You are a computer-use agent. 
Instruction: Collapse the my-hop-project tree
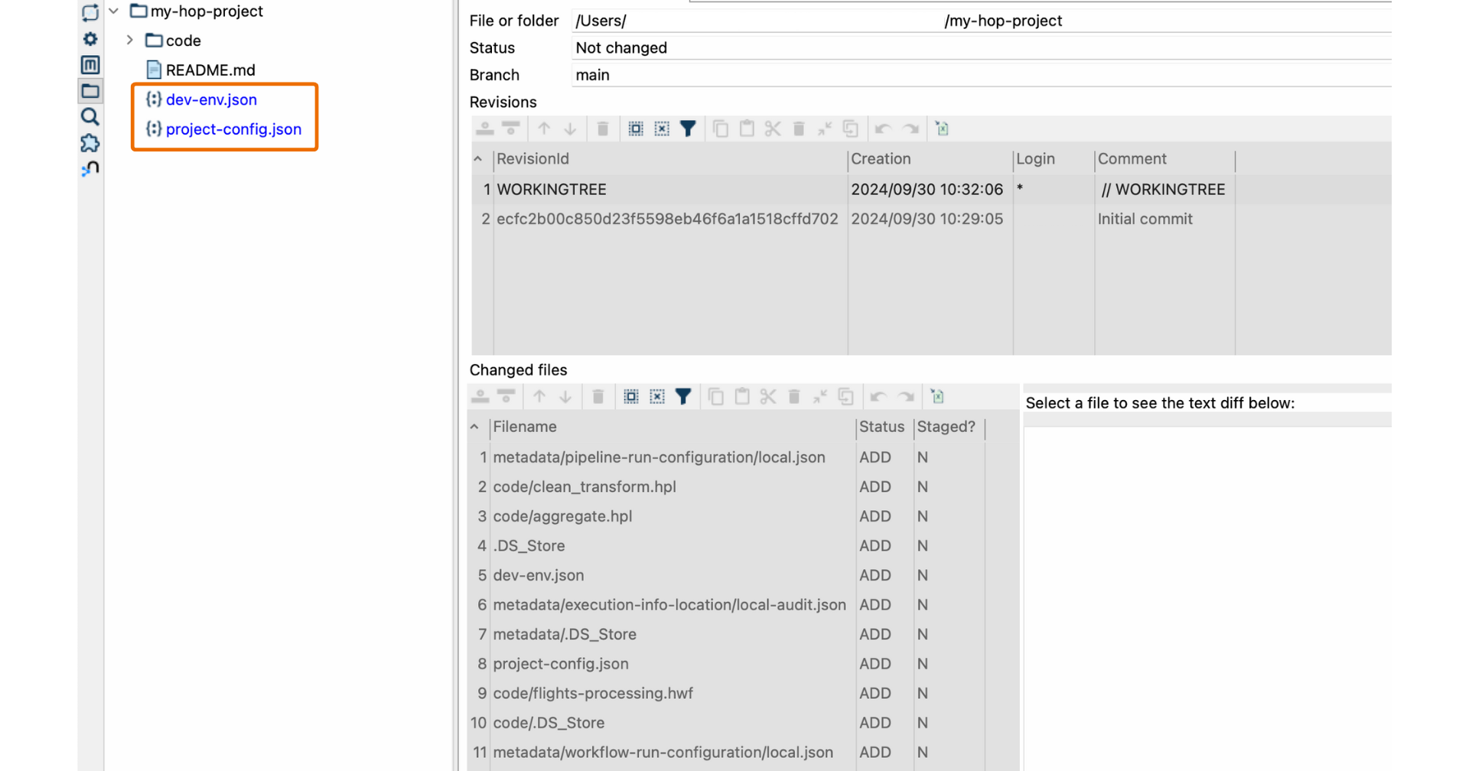(113, 11)
